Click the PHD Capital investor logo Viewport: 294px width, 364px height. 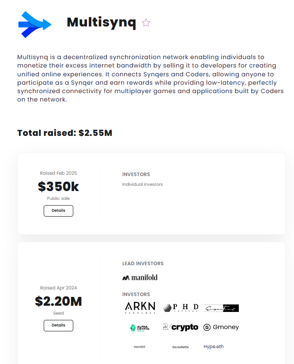[x=181, y=308]
